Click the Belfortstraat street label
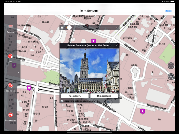 pyautogui.click(x=129, y=21)
